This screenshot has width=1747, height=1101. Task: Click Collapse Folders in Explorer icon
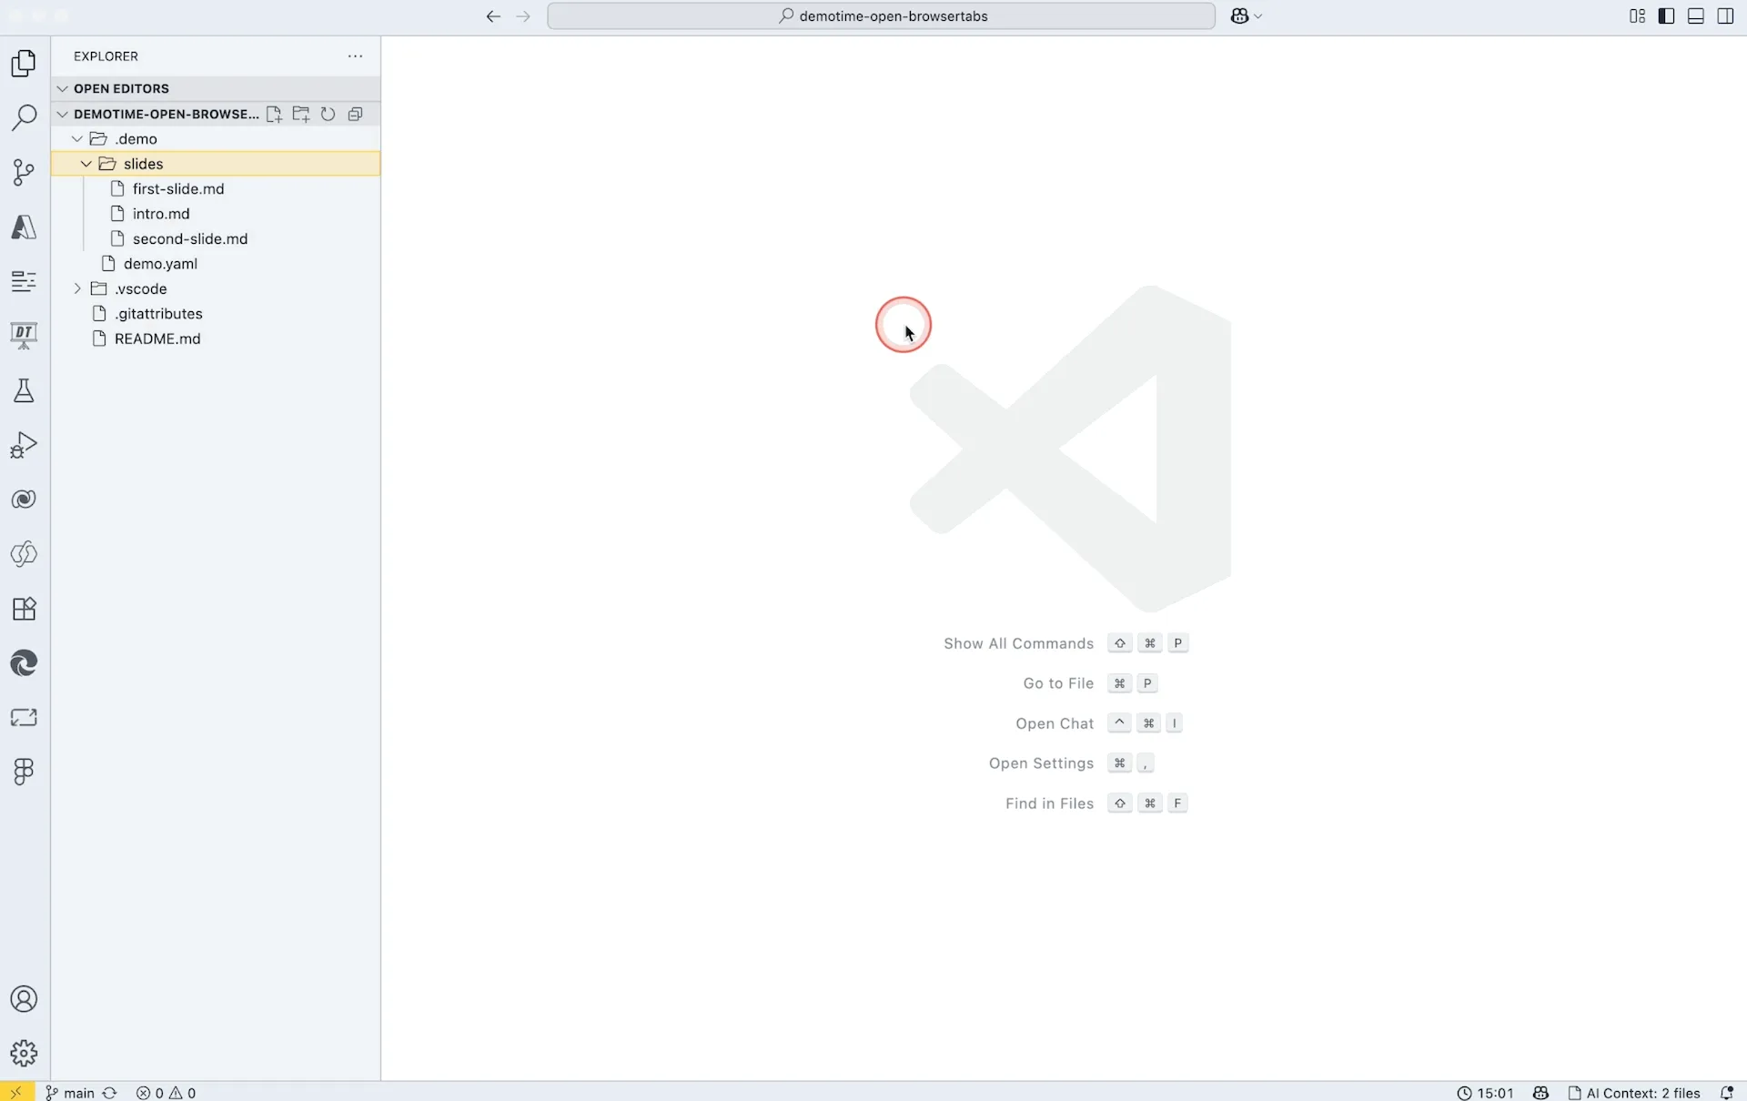click(356, 114)
